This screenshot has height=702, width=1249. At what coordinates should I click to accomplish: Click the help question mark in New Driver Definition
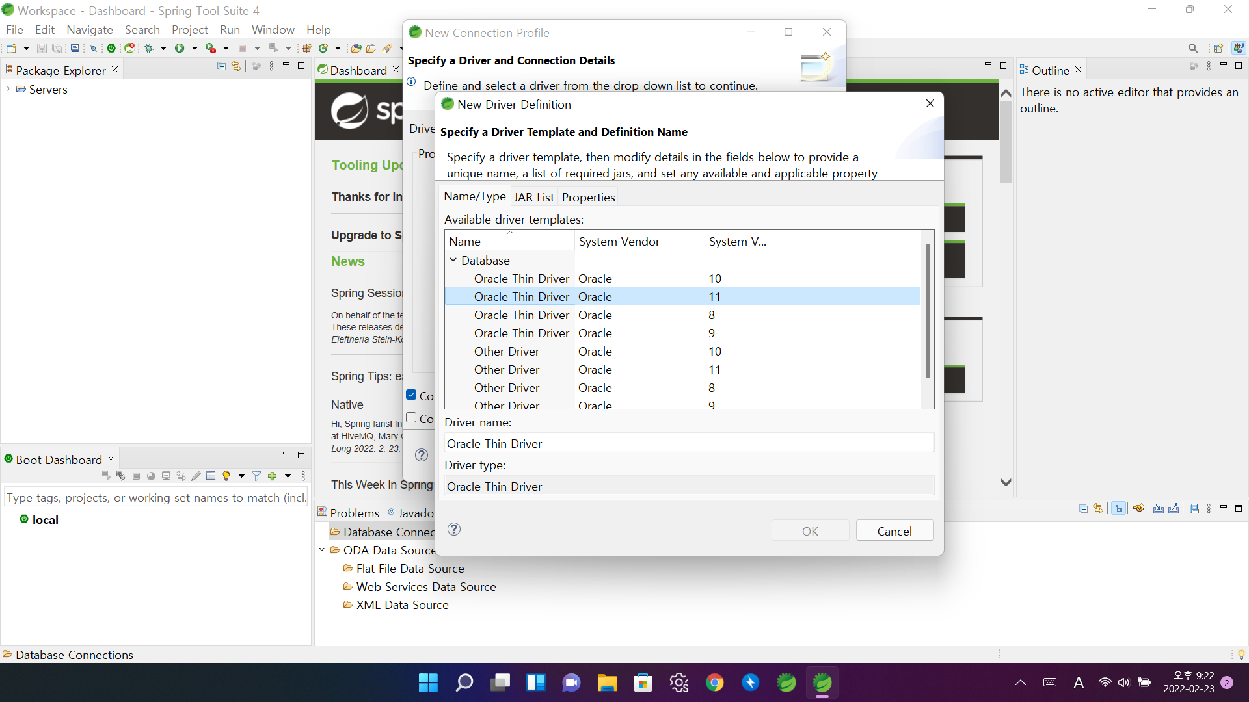coord(454,529)
